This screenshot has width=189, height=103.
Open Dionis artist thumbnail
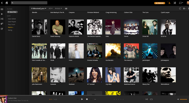click(131, 27)
